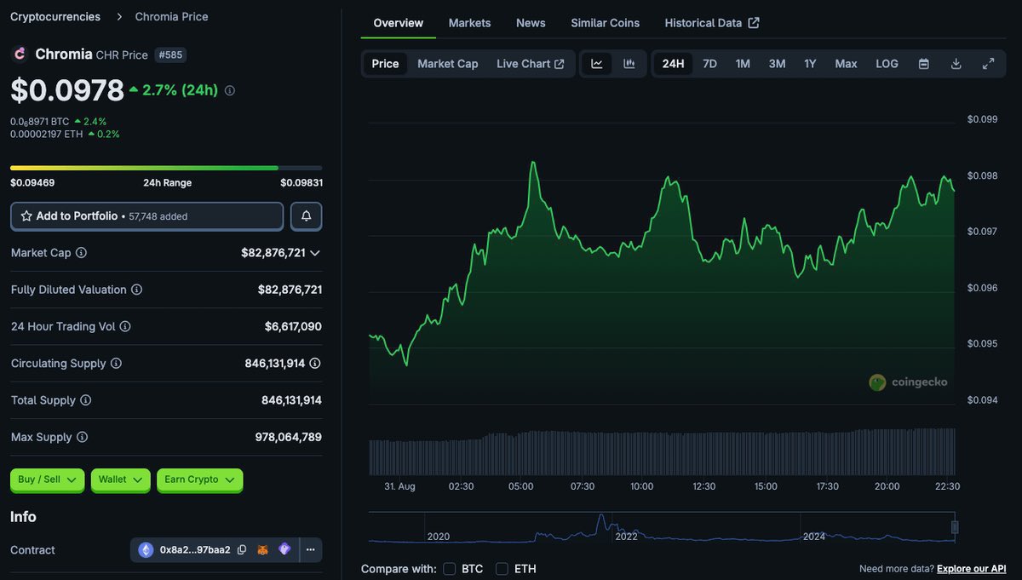Set the chart range to 7D
The height and width of the screenshot is (580, 1022).
(709, 64)
